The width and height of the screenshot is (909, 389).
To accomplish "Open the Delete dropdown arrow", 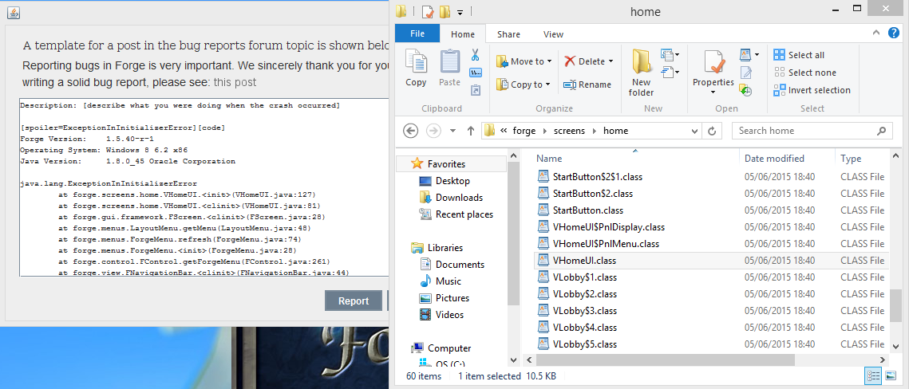I will [611, 61].
